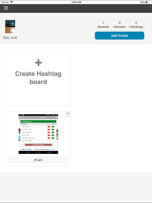Click the #Cars board label
The image size is (152, 203).
38,160
